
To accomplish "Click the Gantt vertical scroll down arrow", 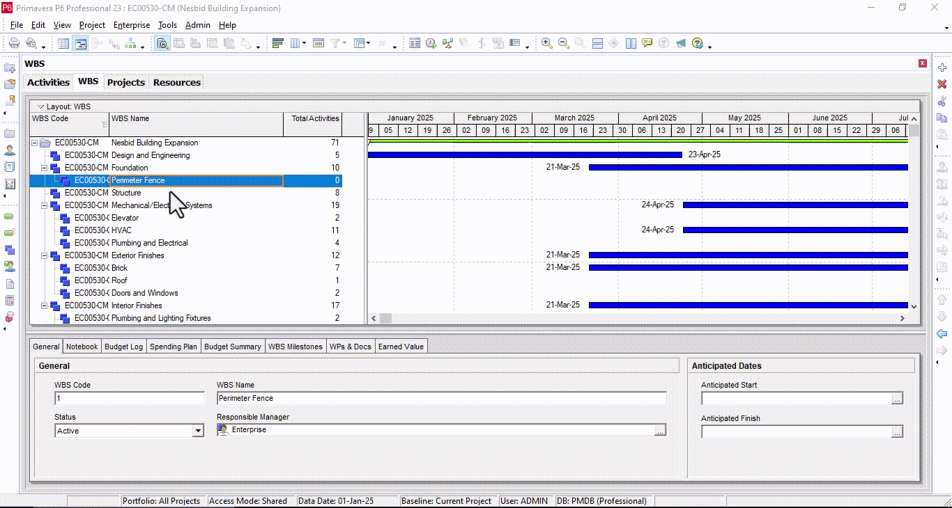I will tap(914, 305).
